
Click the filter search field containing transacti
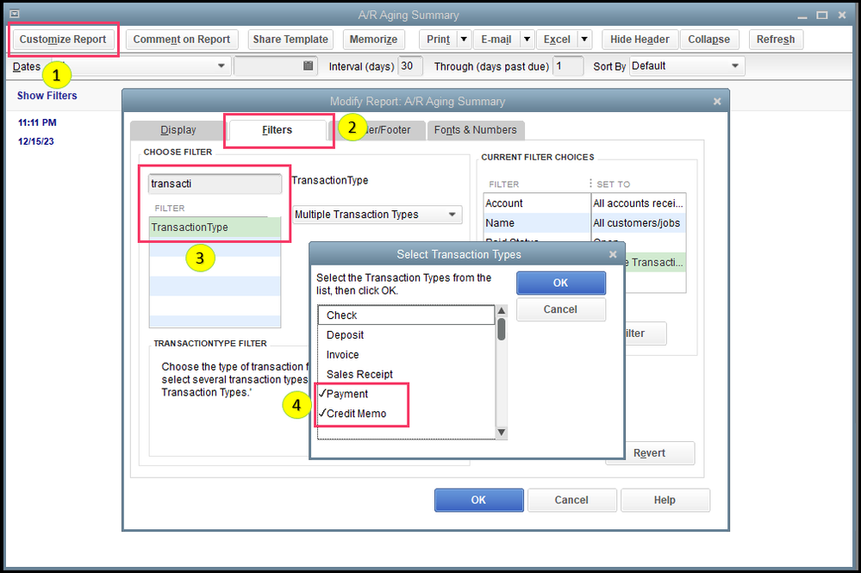[215, 184]
